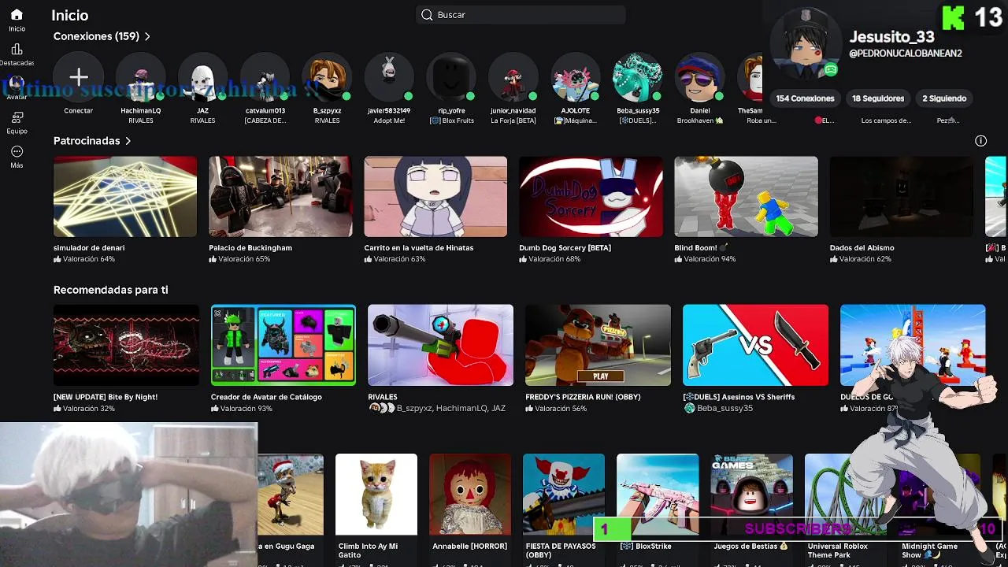
Task: Open the 2 Siguiendo button
Action: pos(944,98)
